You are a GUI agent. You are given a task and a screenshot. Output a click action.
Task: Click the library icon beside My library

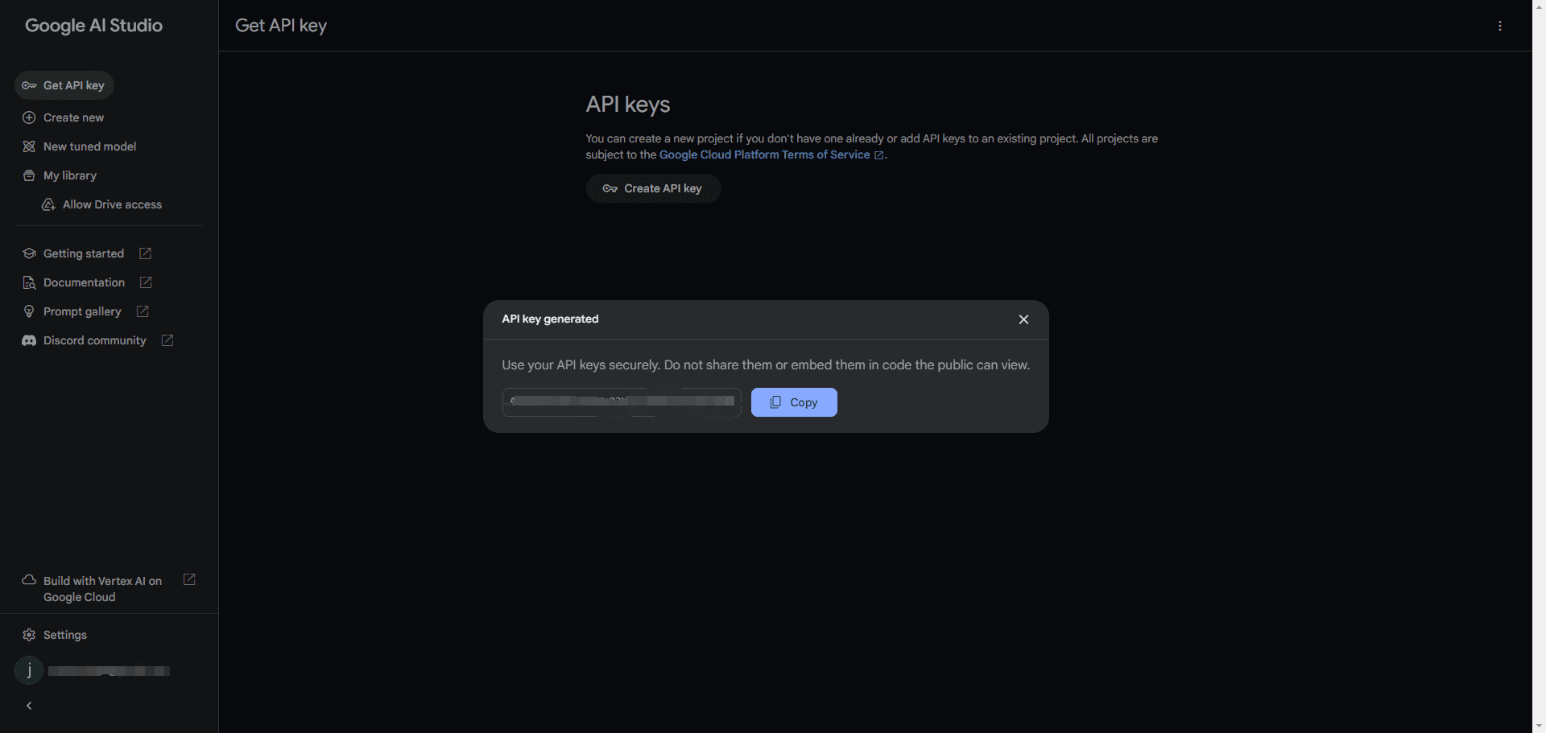pyautogui.click(x=29, y=175)
